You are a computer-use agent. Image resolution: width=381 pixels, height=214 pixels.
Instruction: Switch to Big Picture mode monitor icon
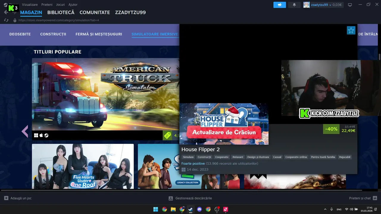(x=350, y=5)
